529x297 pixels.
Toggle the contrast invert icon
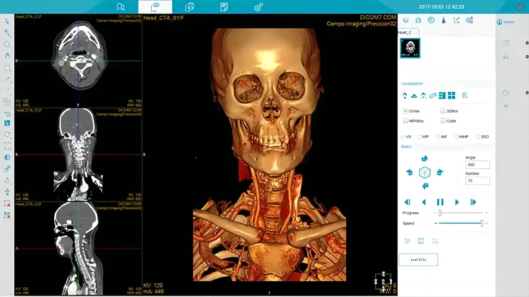coord(7,157)
